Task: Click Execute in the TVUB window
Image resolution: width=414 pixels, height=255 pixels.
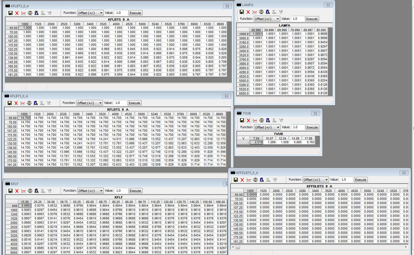Action: click(x=312, y=127)
